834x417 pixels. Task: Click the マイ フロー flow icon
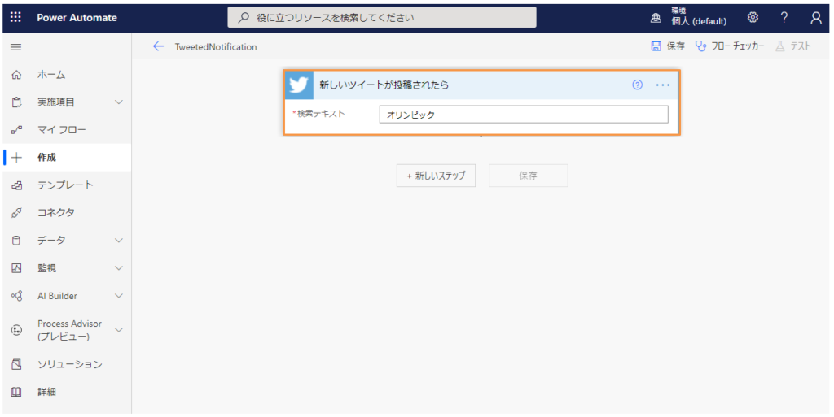pos(16,130)
